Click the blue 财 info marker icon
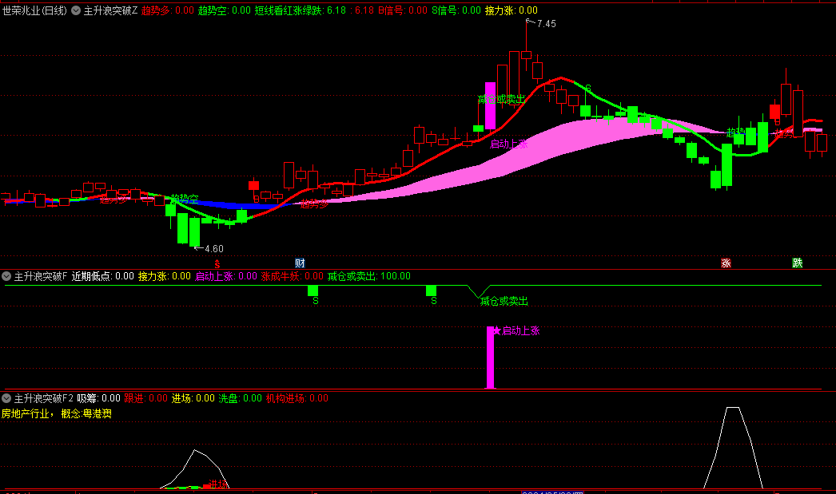836x494 pixels. [301, 263]
